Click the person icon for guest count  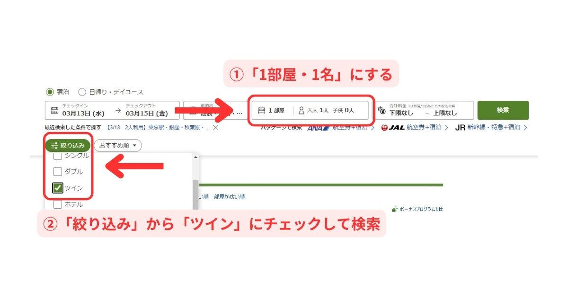pos(302,110)
